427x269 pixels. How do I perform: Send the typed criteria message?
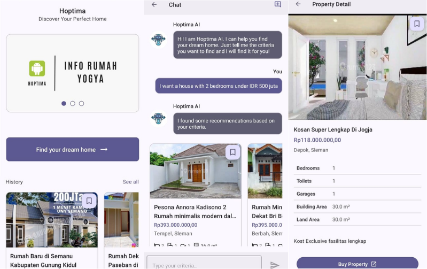275,265
